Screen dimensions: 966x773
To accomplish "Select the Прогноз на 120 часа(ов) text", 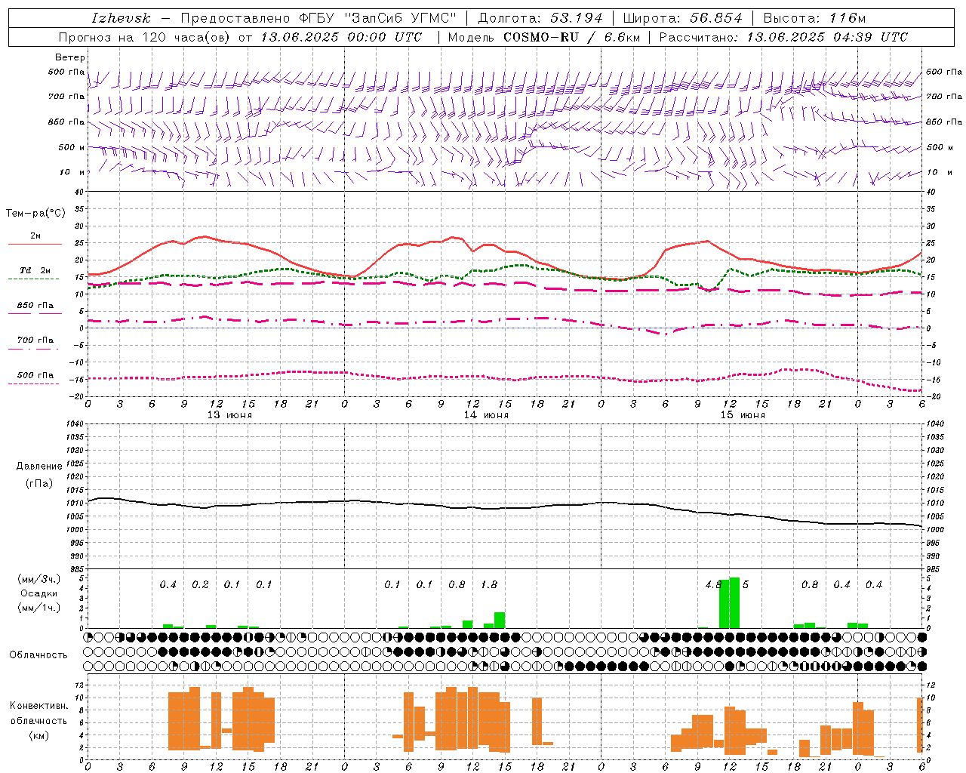I will 145,37.
